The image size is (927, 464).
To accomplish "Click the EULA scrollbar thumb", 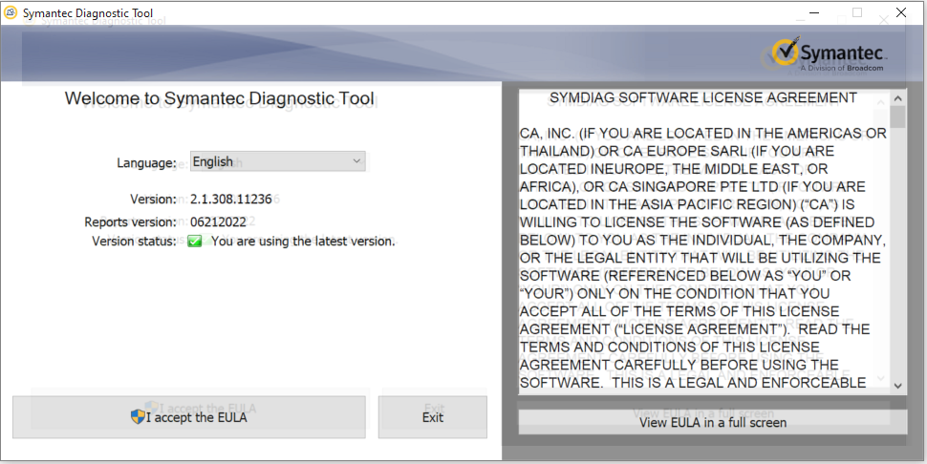I will coord(898,116).
